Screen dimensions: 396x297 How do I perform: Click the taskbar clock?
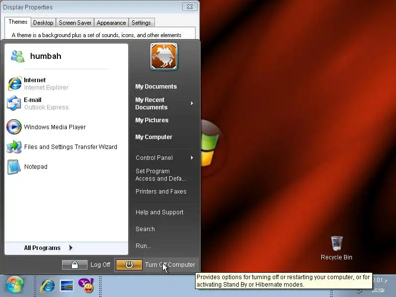[x=380, y=280]
